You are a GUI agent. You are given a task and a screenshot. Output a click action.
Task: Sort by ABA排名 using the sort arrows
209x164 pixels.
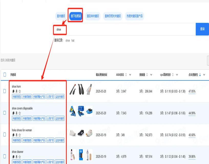pos(126,75)
